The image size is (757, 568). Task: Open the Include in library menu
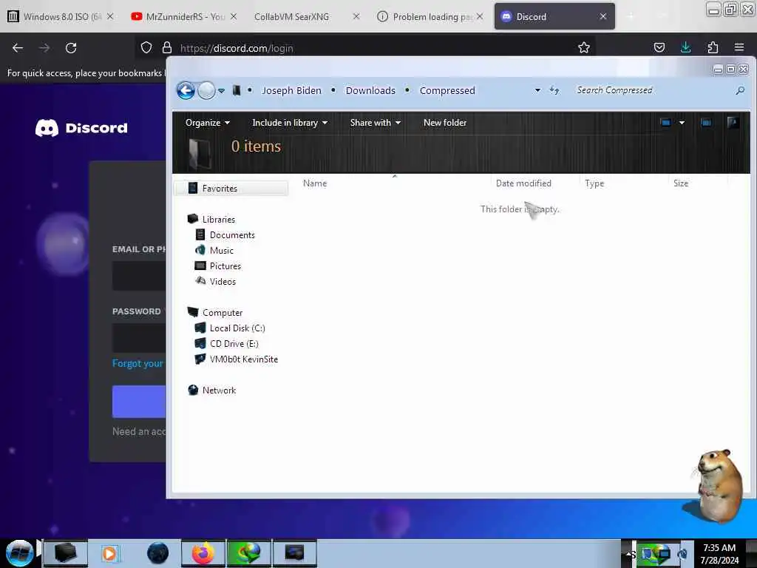click(290, 123)
